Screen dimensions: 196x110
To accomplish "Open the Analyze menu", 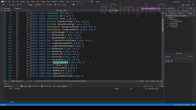I will tap(43, 2).
